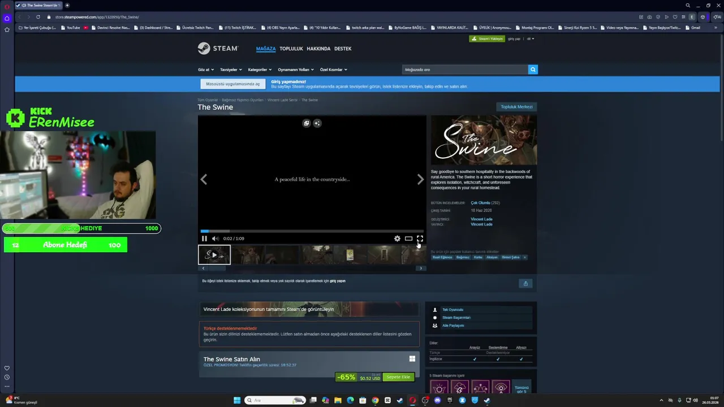
Task: Click the Windows taskbar search box
Action: (275, 400)
